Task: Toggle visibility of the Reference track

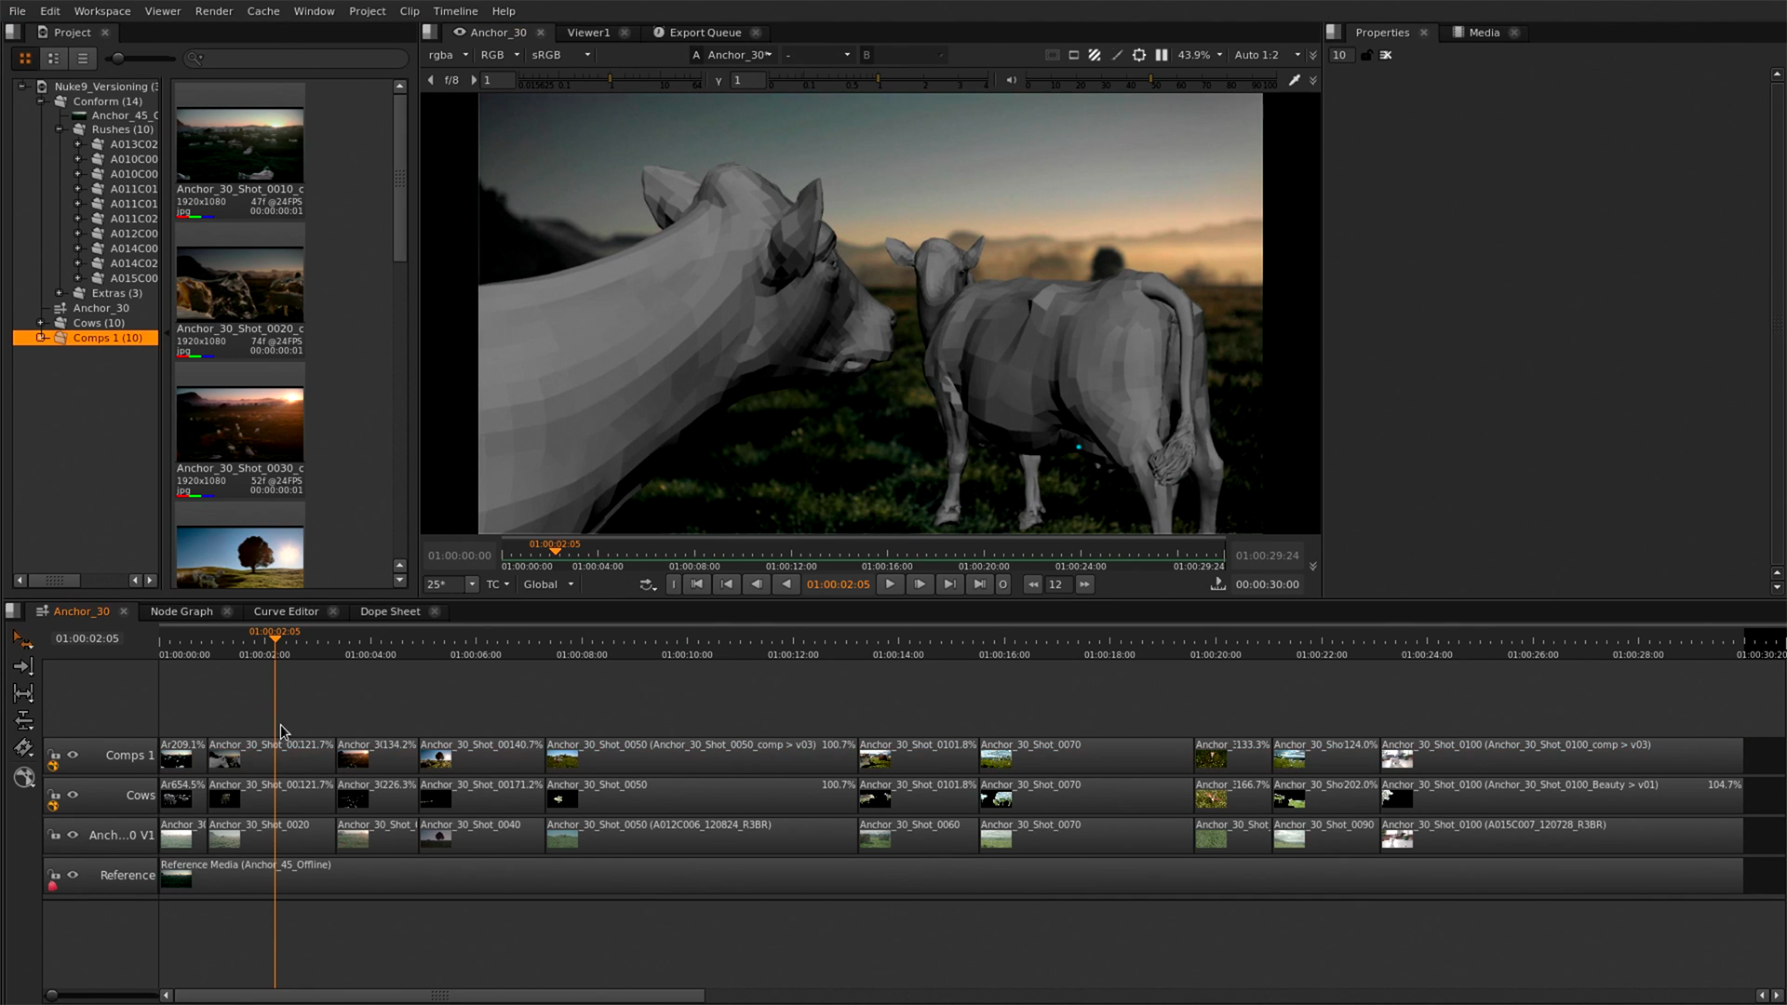Action: pos(73,875)
